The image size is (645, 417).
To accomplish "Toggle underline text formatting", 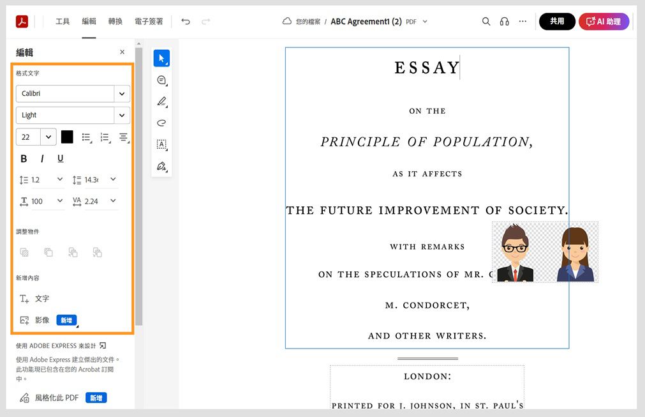I will point(60,158).
